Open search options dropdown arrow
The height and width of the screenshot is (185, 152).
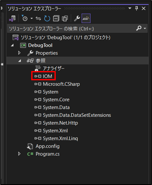[145, 29]
